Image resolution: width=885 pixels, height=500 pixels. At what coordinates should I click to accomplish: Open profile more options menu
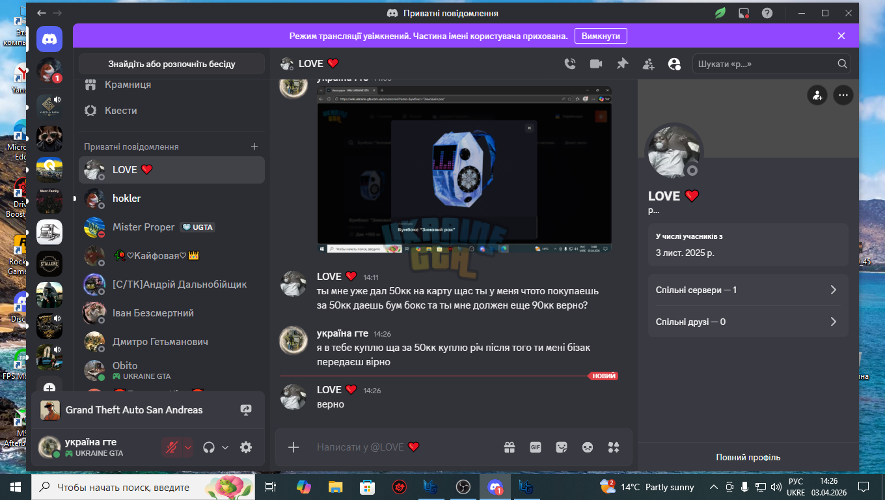coord(843,95)
